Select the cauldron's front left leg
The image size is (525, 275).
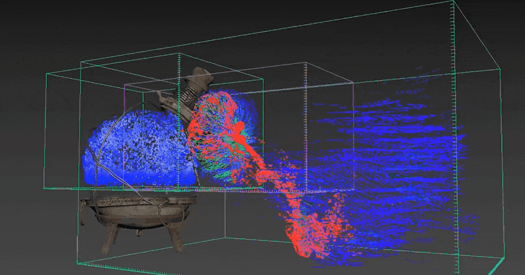coord(109,242)
